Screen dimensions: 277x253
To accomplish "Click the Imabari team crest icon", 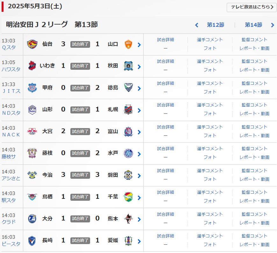I will click(32, 175).
